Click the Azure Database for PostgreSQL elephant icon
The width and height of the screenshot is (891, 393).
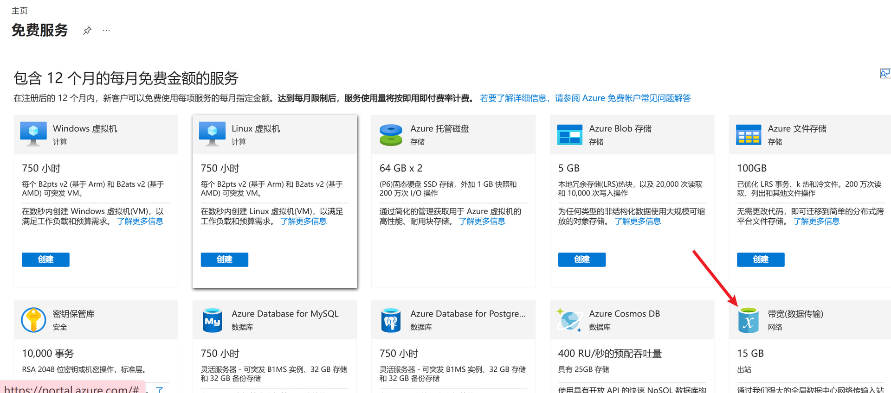pyautogui.click(x=391, y=320)
